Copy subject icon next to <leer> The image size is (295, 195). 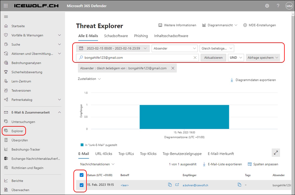170,185
